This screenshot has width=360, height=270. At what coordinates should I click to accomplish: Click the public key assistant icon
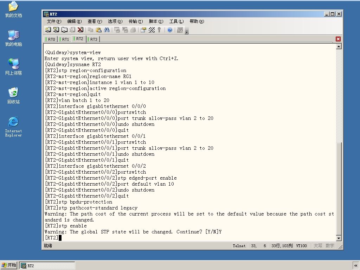pyautogui.click(x=159, y=30)
